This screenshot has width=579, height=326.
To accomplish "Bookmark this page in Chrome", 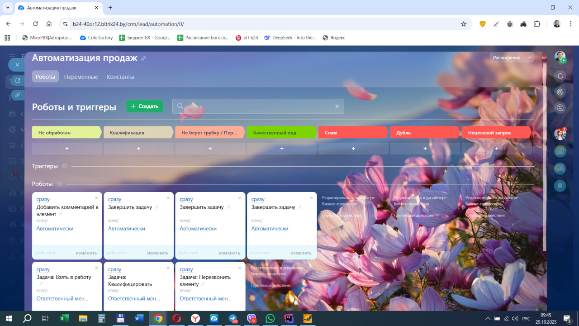I will [x=464, y=24].
